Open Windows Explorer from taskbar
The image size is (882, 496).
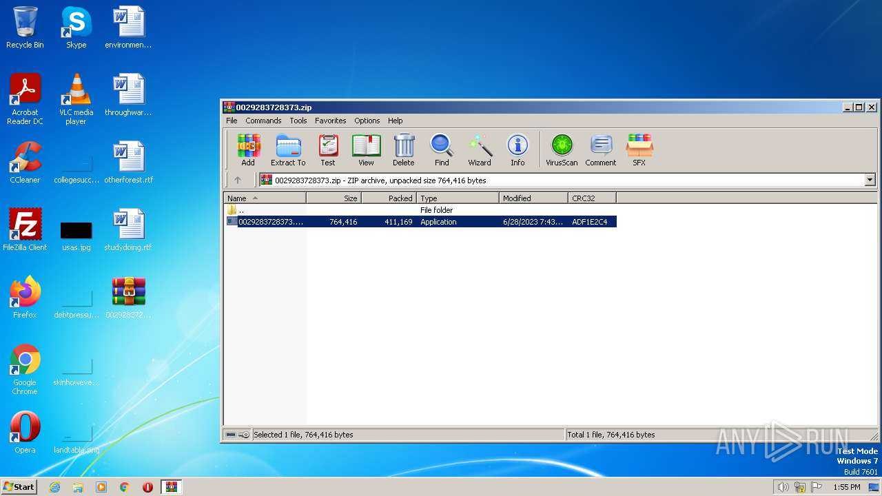point(78,487)
